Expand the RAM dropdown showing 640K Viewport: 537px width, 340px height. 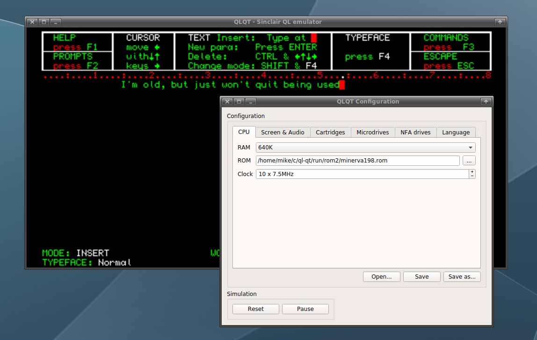coord(365,148)
